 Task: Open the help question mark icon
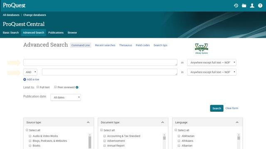click(x=260, y=5)
